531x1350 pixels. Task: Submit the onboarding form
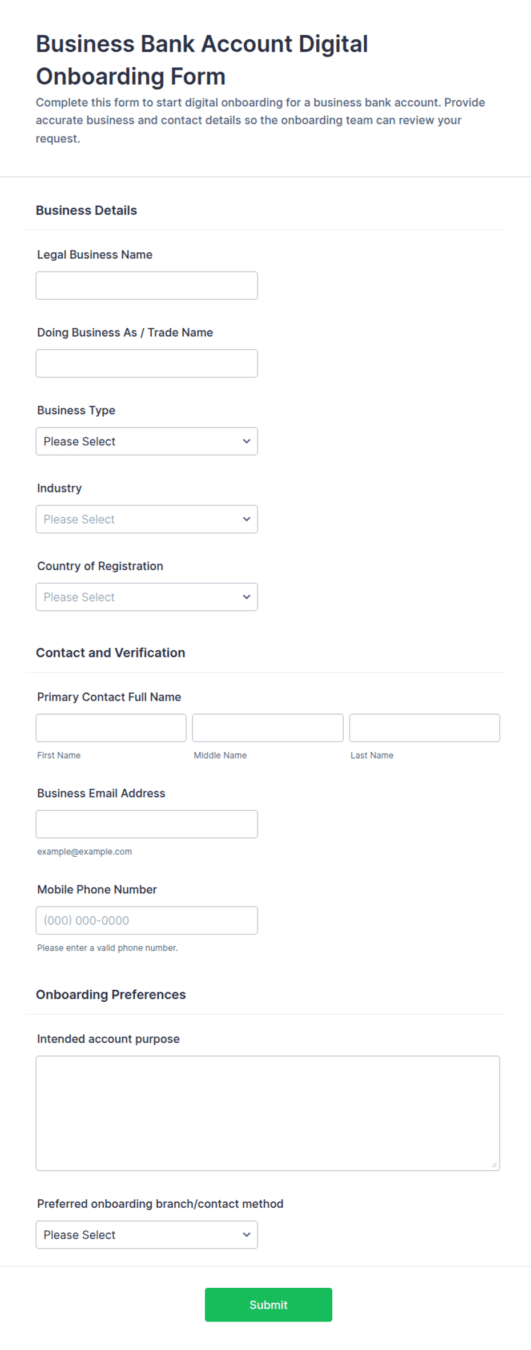(x=268, y=1305)
